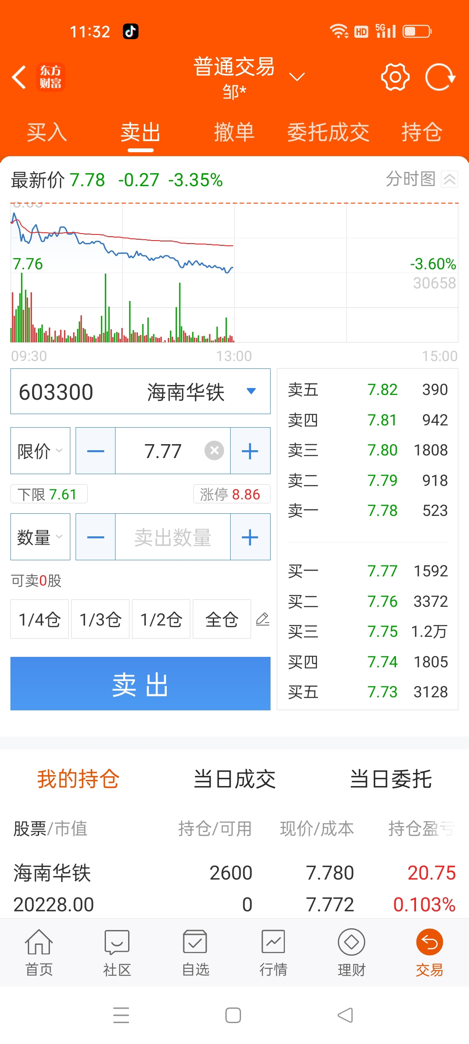Collapse the 分时图 chart panel
469x1044 pixels.
point(449,179)
